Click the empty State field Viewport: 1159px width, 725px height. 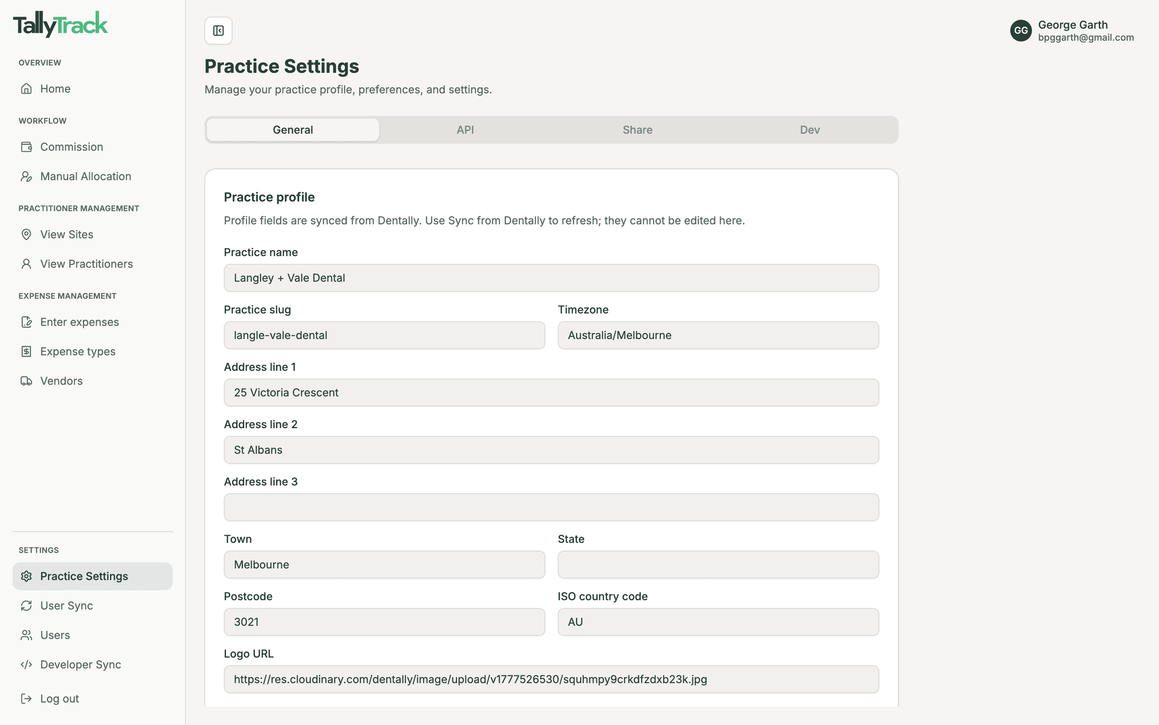click(x=718, y=564)
